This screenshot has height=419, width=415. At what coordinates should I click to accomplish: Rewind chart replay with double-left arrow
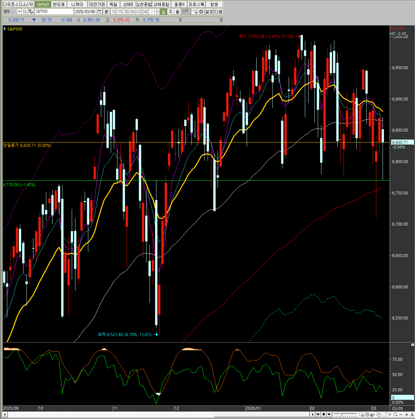coord(318,414)
